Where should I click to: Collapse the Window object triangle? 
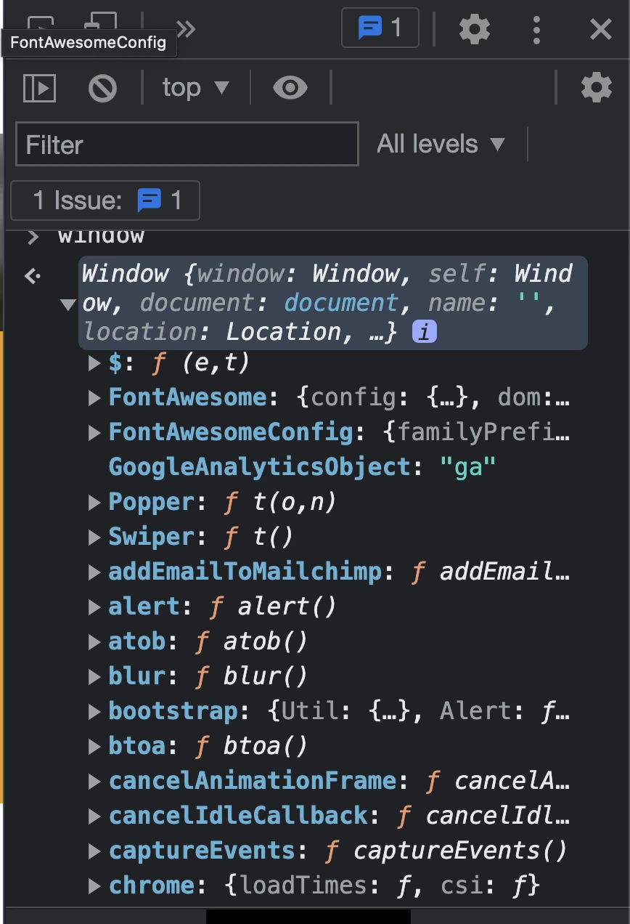point(68,304)
